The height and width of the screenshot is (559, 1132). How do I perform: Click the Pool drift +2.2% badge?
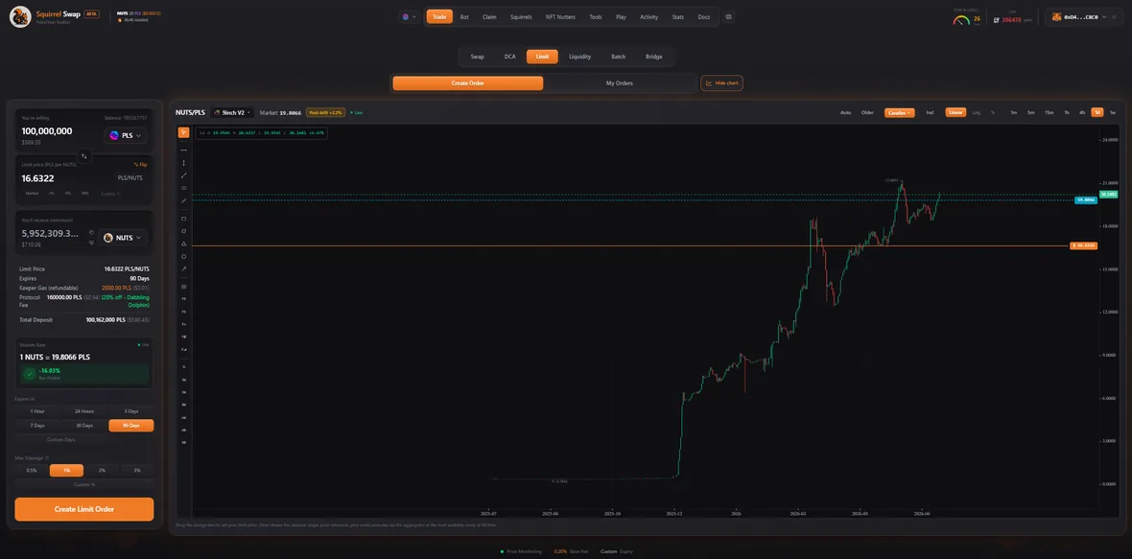pos(325,112)
